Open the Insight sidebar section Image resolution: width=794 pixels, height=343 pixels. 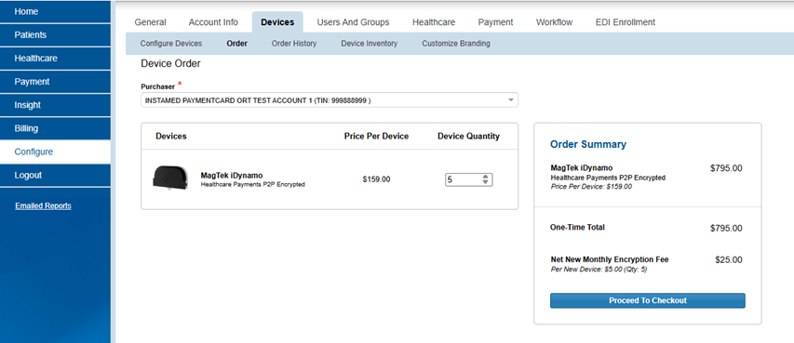click(x=55, y=105)
